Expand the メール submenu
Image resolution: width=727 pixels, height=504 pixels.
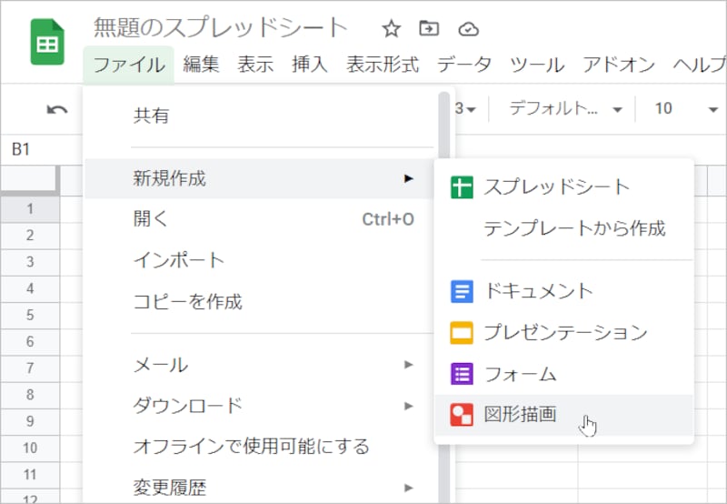click(x=261, y=365)
